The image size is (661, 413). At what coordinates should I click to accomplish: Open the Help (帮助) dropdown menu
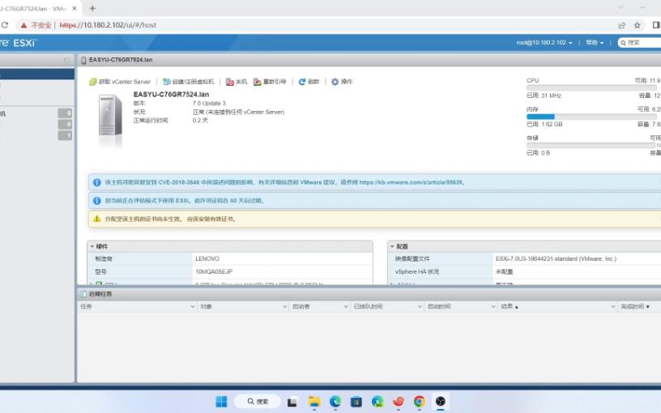[595, 43]
